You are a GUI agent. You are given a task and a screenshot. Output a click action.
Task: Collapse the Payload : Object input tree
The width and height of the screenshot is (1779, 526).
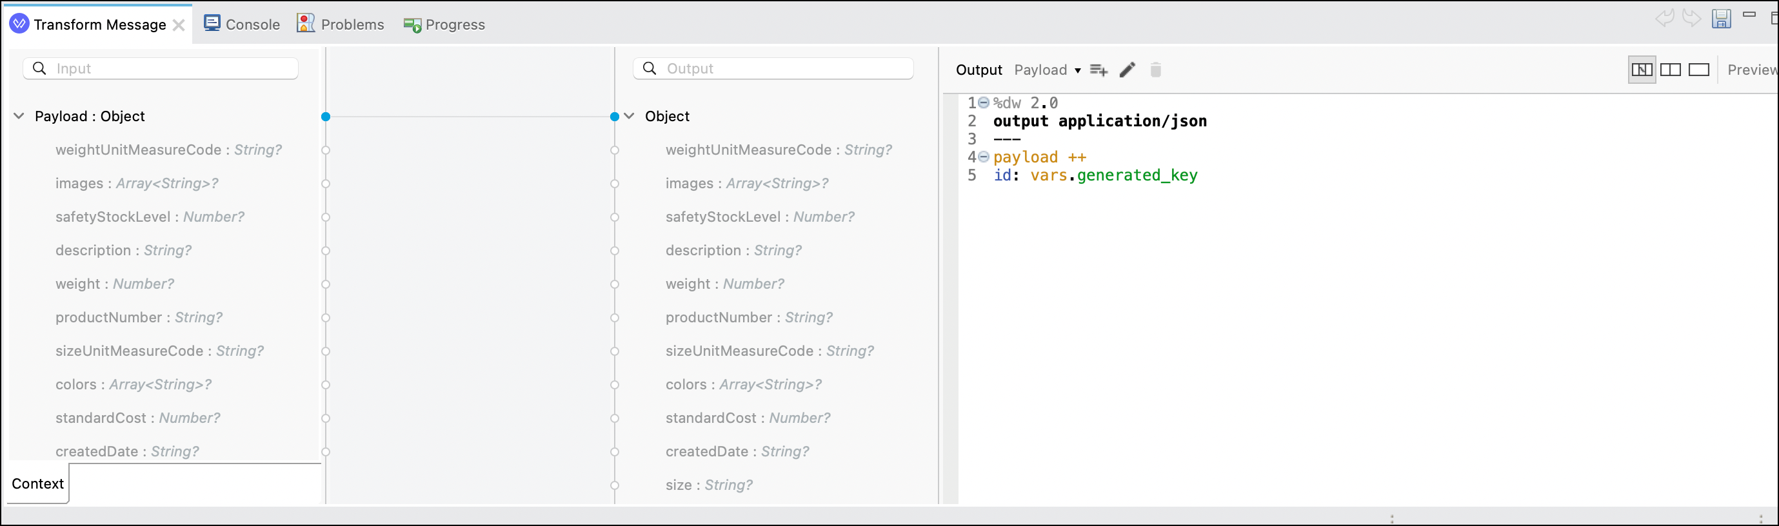pos(19,116)
